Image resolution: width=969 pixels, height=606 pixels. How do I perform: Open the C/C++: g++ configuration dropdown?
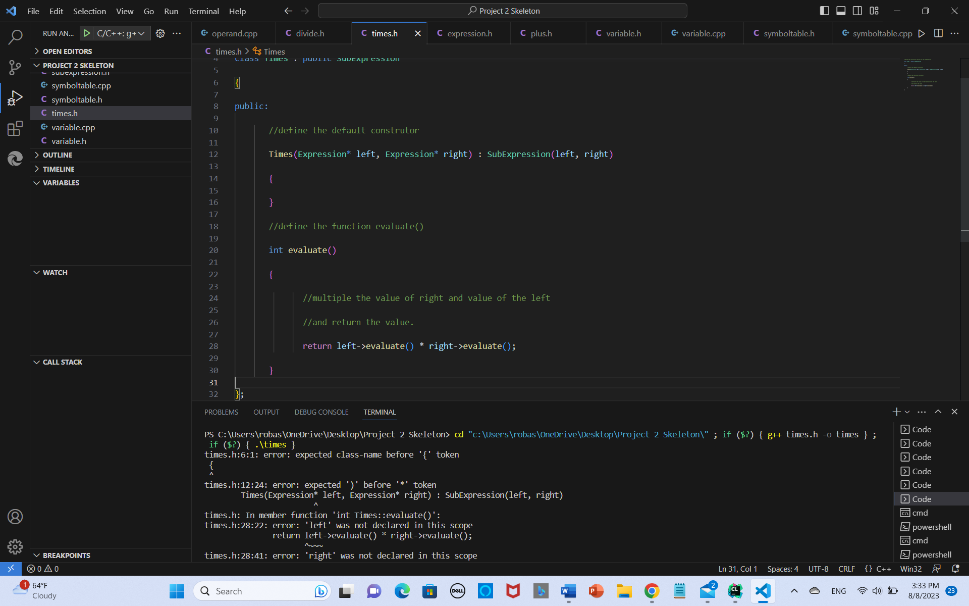pos(121,33)
